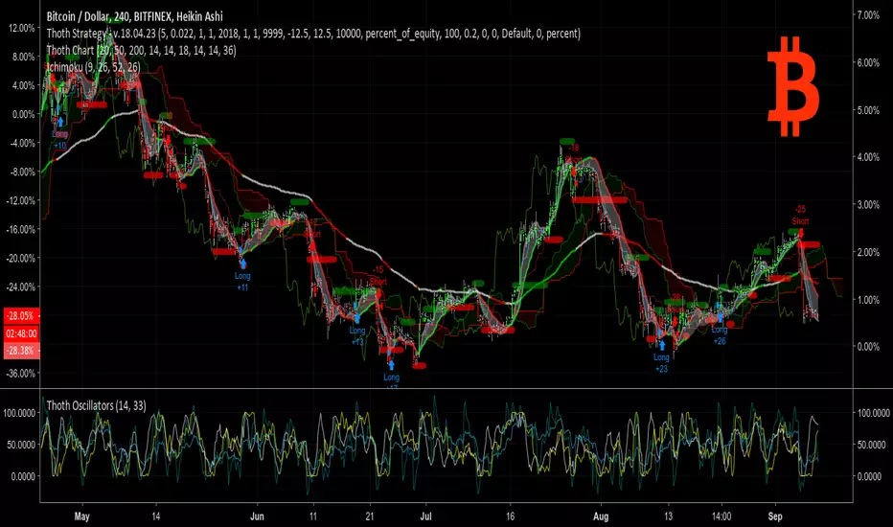Screen dimensions: 893x527
Task: Click the 16 date label on time axis
Action: click(x=511, y=516)
